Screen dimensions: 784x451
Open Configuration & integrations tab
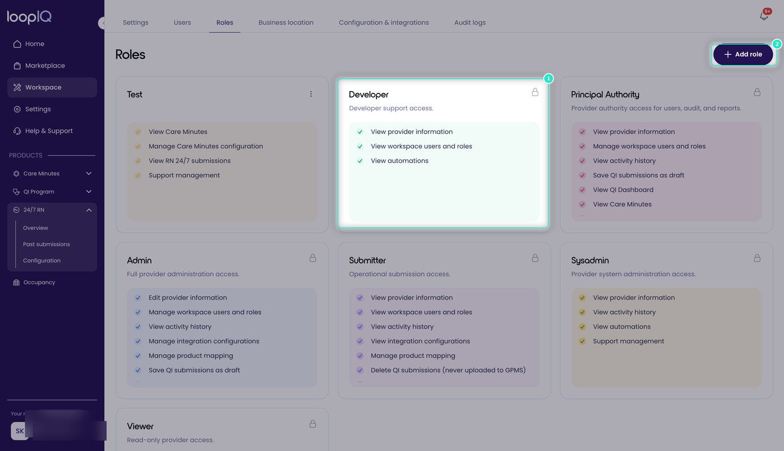click(384, 22)
